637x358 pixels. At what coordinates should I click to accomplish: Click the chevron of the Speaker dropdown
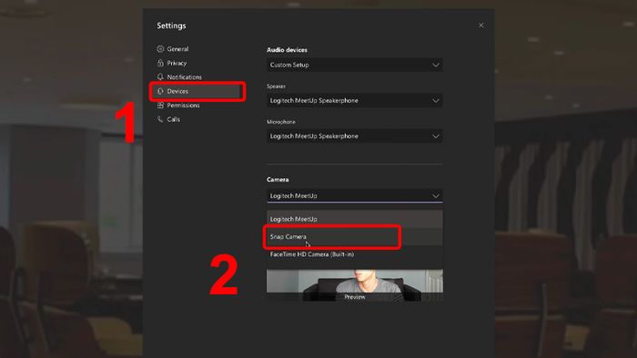click(436, 101)
